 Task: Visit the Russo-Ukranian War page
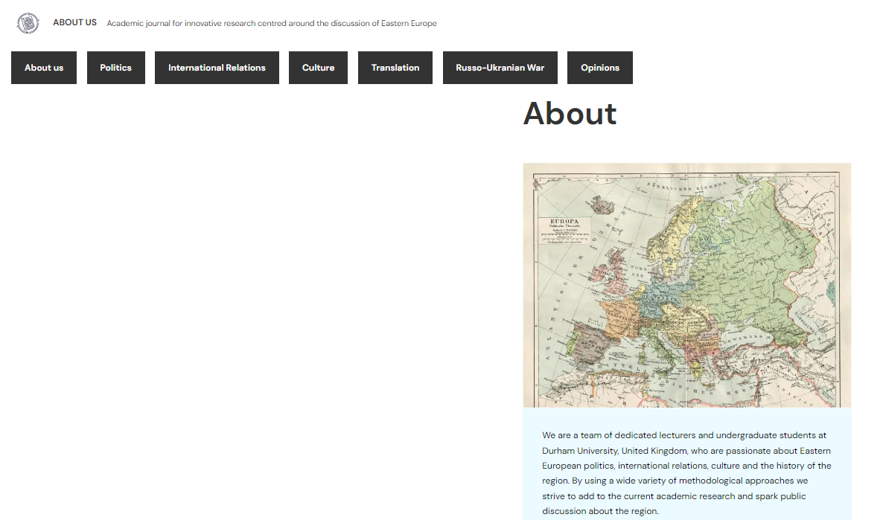(500, 68)
